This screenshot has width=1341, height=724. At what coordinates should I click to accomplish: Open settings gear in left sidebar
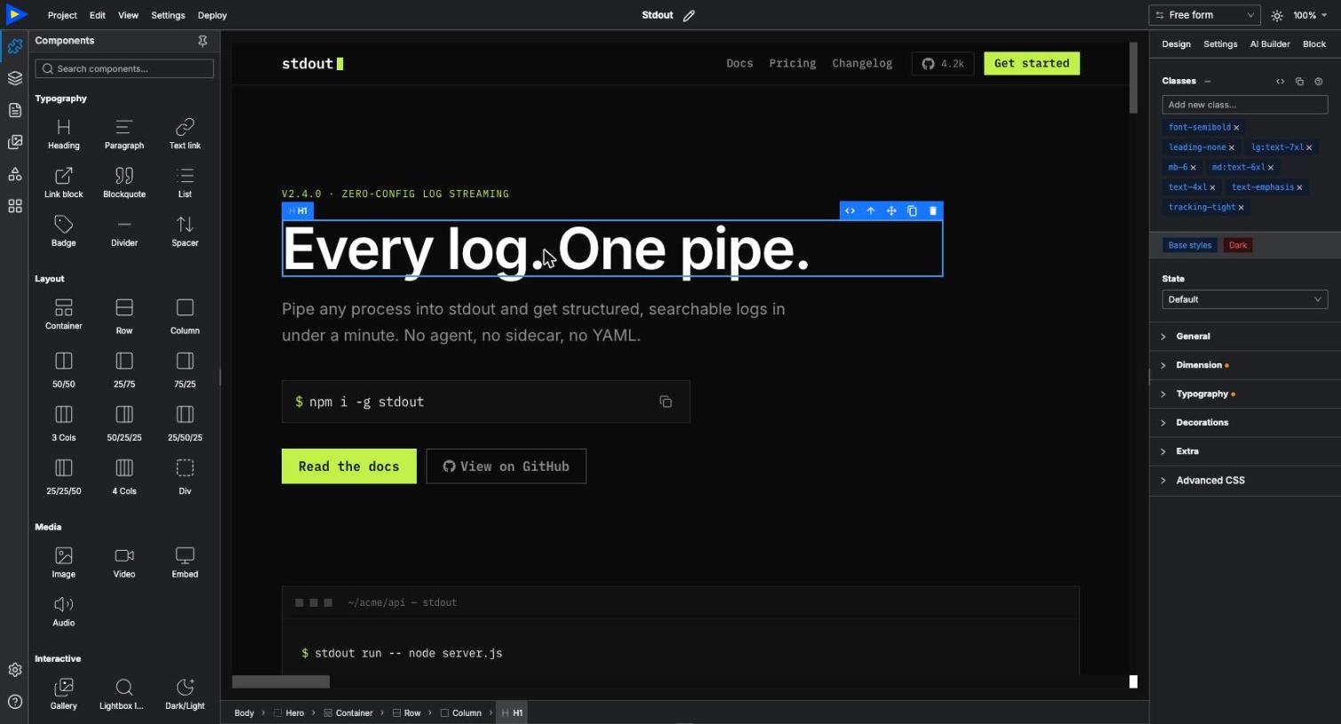click(15, 670)
